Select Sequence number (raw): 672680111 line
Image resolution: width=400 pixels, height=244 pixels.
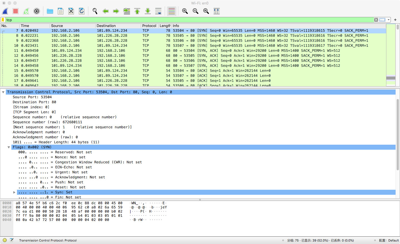click(x=47, y=122)
